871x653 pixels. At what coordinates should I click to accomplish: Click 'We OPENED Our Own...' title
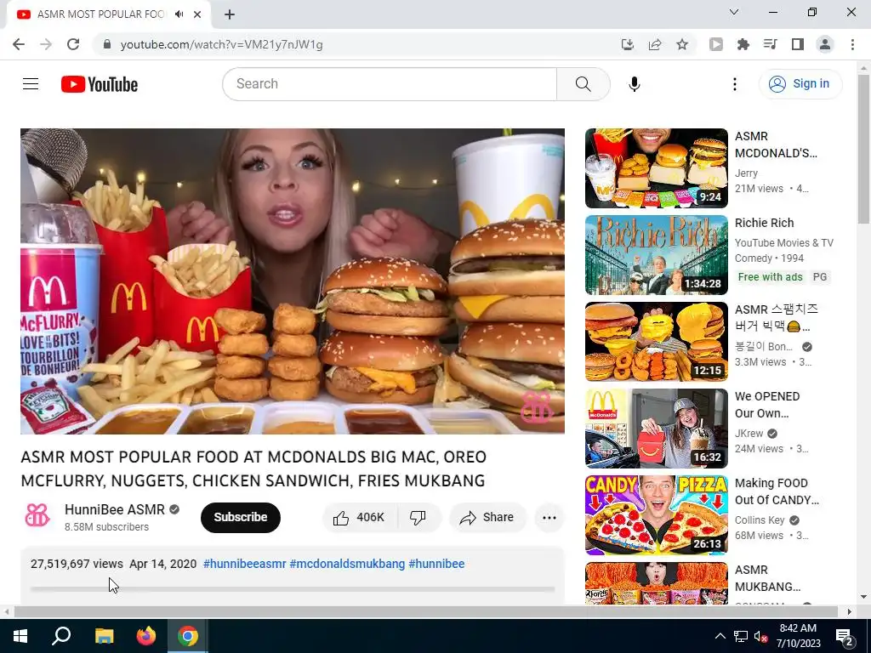[x=767, y=405]
